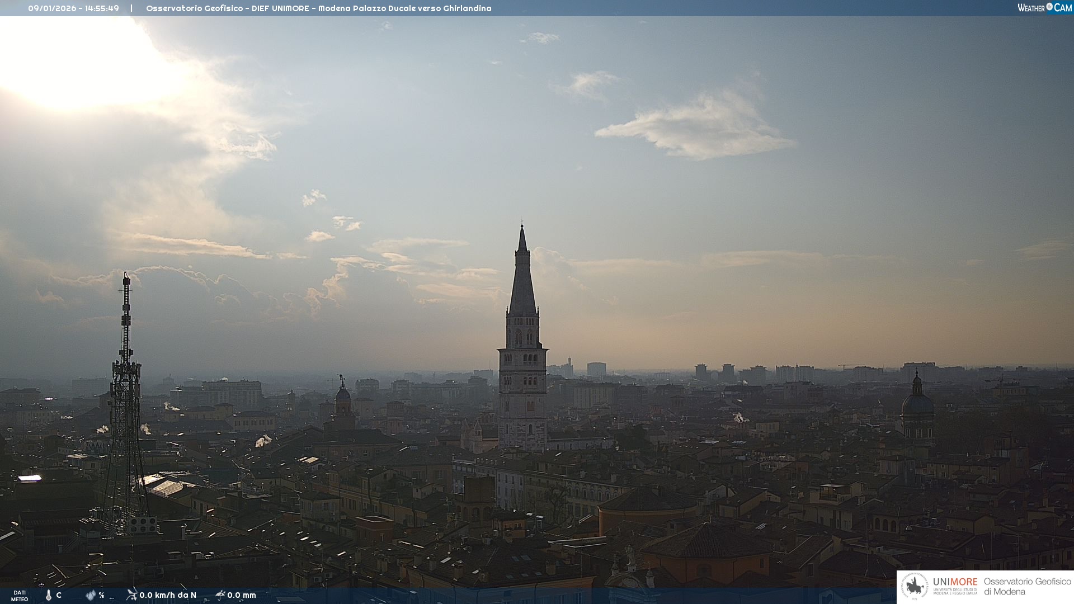
Task: Click the 0.0 mm rainfall value
Action: (x=242, y=595)
